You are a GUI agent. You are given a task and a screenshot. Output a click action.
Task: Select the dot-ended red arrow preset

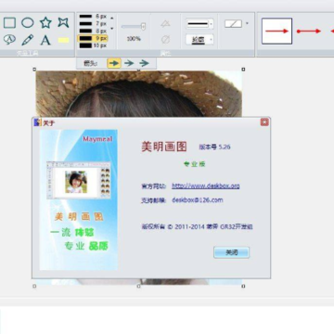pyautogui.click(x=309, y=31)
